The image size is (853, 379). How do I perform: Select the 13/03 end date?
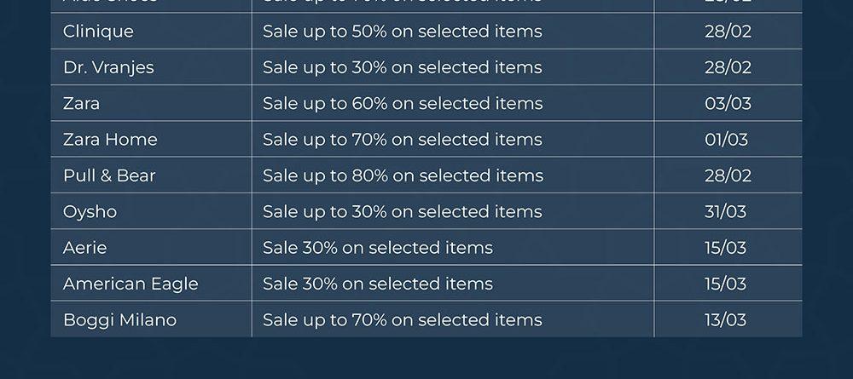725,320
